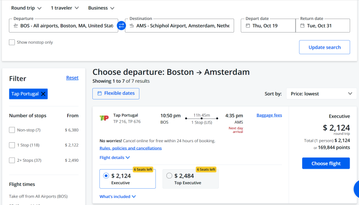Select the $2,484 Top Executive fare

(169, 176)
